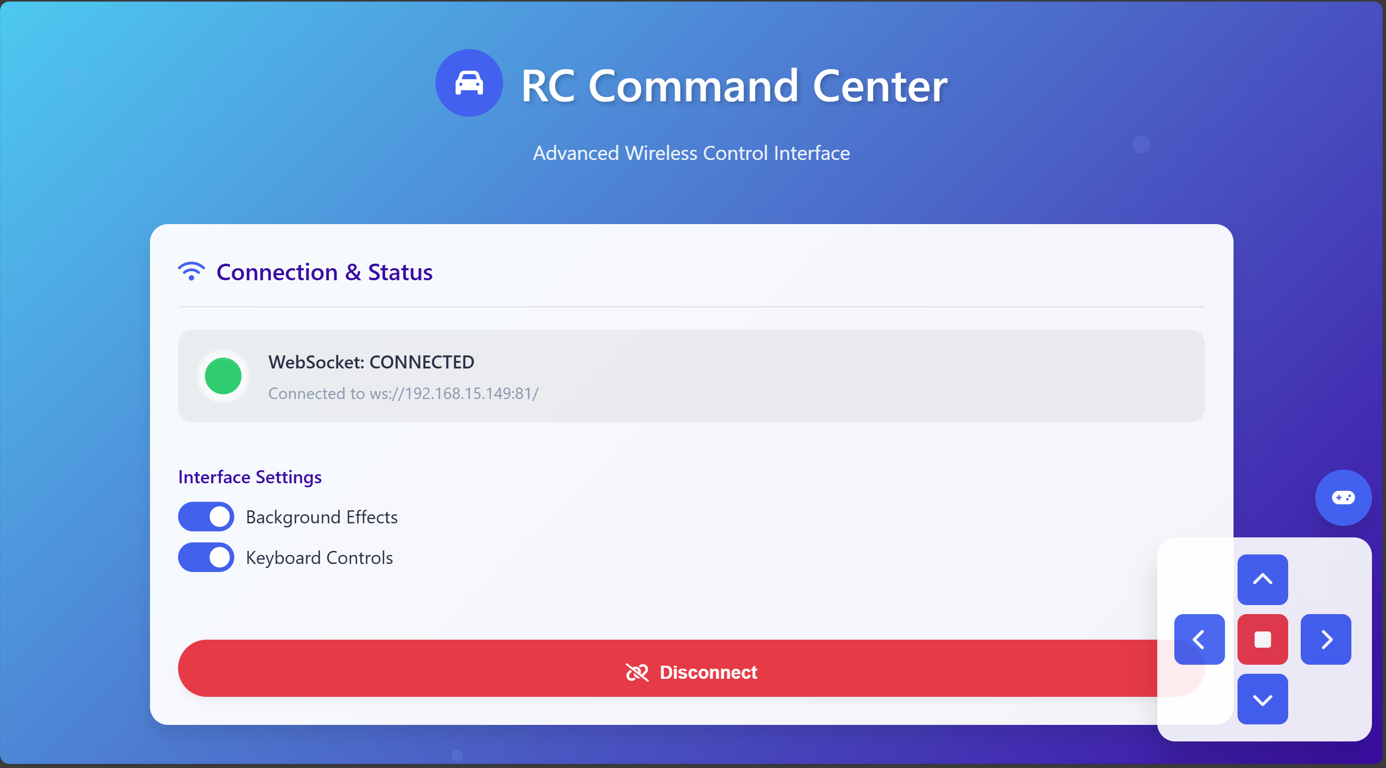
Task: Disable the Background Effects toggle
Action: tap(206, 517)
